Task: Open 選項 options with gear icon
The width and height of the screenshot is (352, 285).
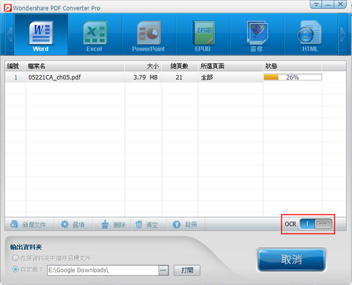Action: point(73,224)
